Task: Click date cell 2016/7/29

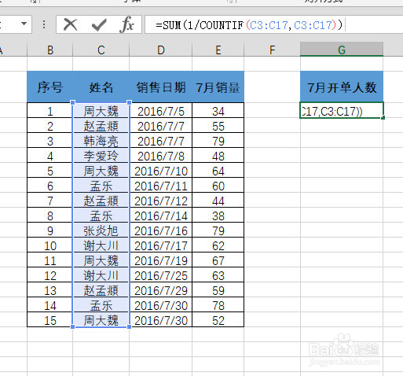Action: click(x=161, y=289)
